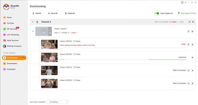Click Cheers: Series 7 thumbnail
198x105 pixels.
pyautogui.click(x=44, y=31)
